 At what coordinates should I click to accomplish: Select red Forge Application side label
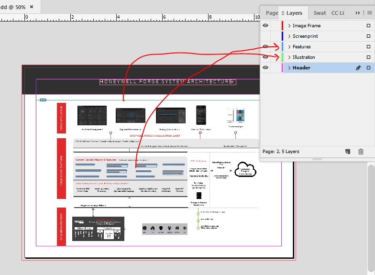click(x=61, y=118)
